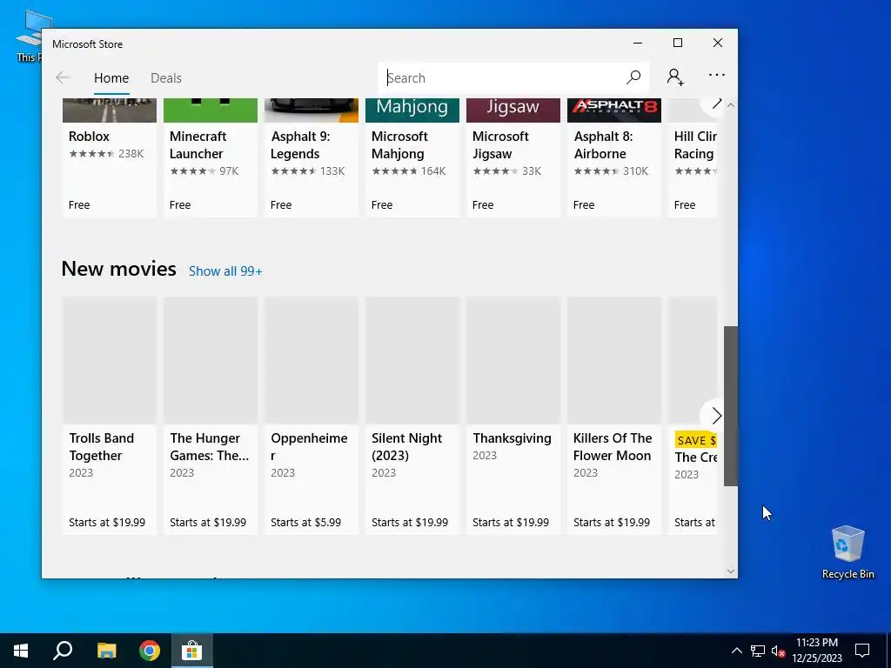The width and height of the screenshot is (891, 668).
Task: Click the muted volume tray icon
Action: click(x=778, y=651)
